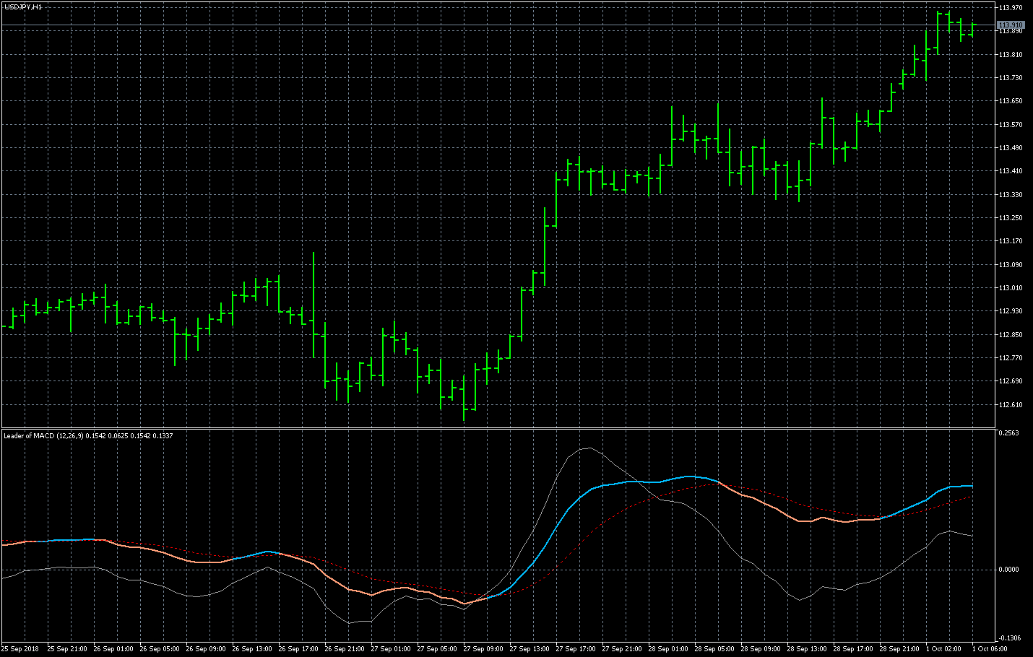
Task: Click the 0.2563 indicator scale value
Action: (1008, 433)
